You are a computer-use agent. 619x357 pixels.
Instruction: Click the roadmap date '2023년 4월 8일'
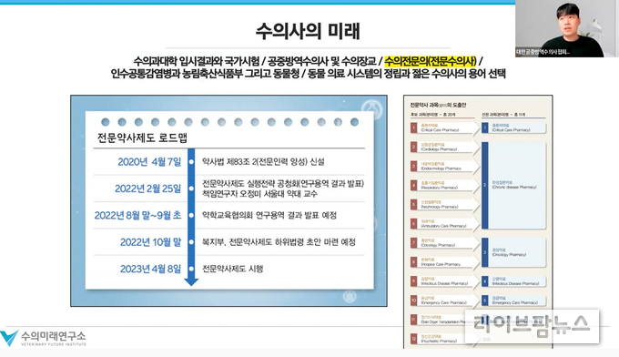(150, 269)
